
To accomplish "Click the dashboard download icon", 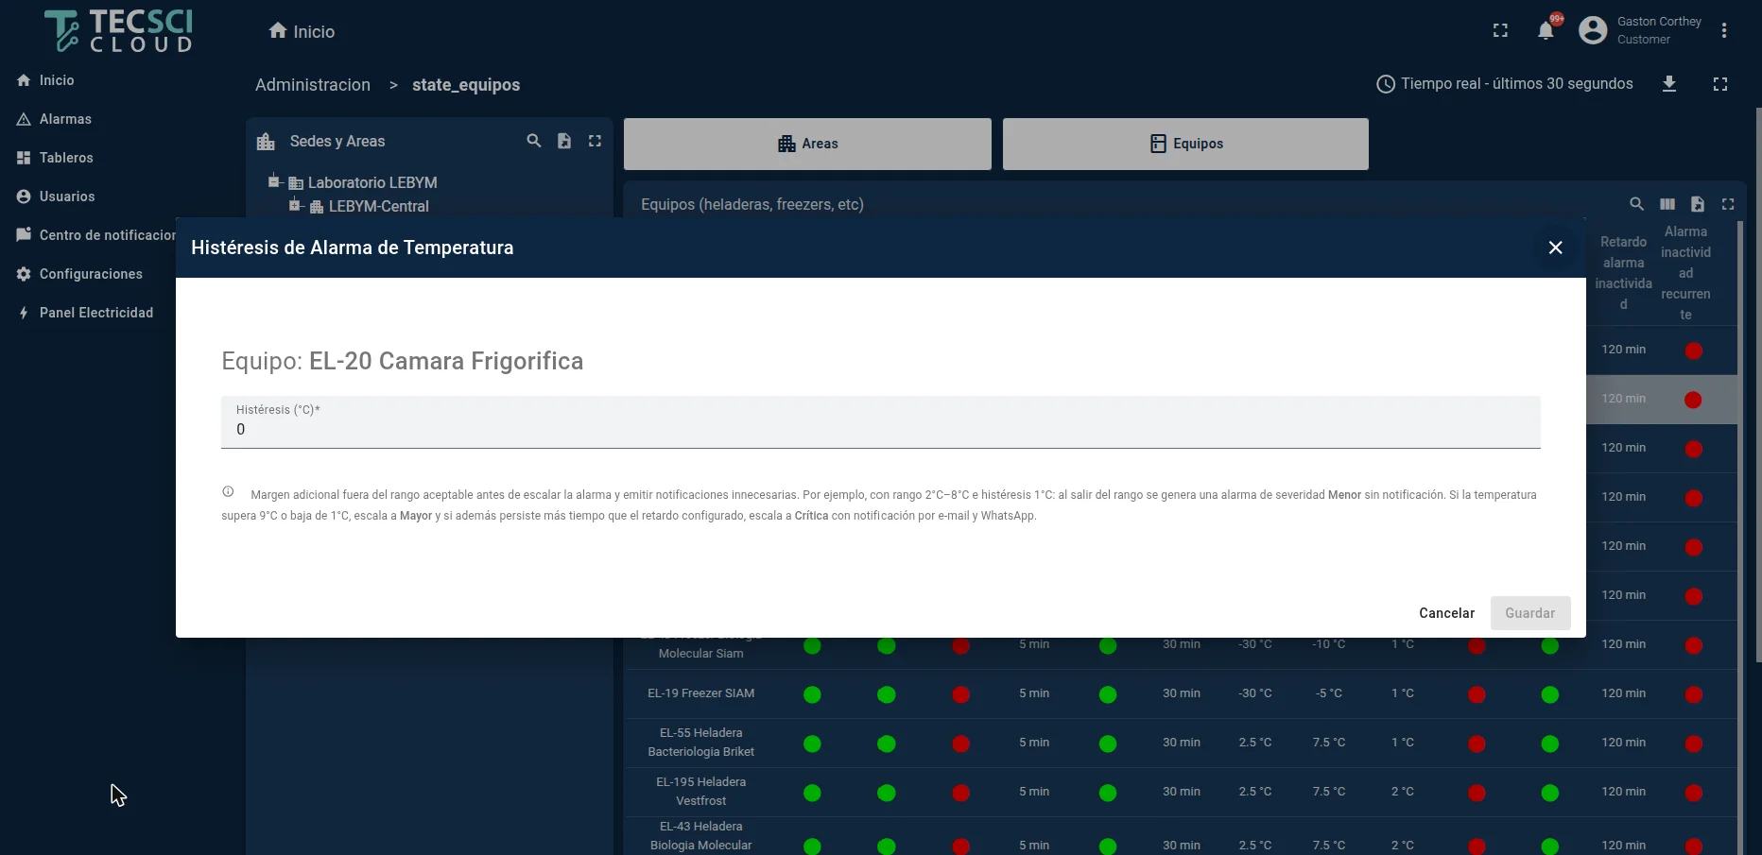I will 1669,84.
